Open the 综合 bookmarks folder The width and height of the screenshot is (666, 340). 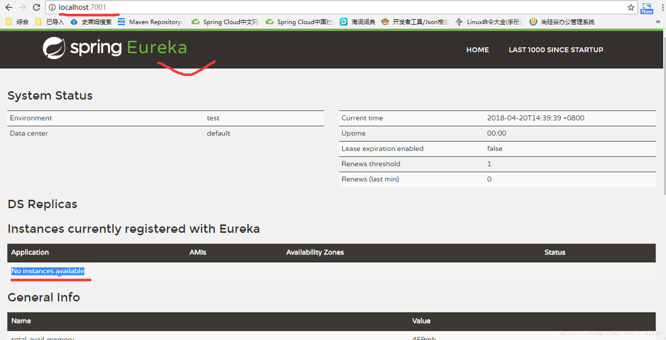click(17, 22)
